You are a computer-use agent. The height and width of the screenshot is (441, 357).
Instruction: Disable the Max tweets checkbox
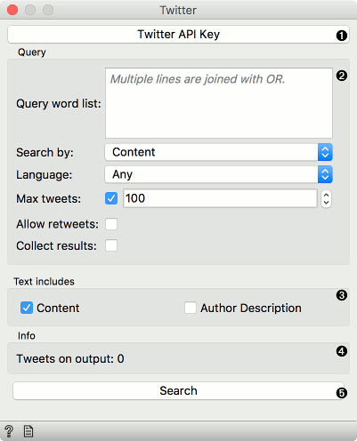pos(111,198)
